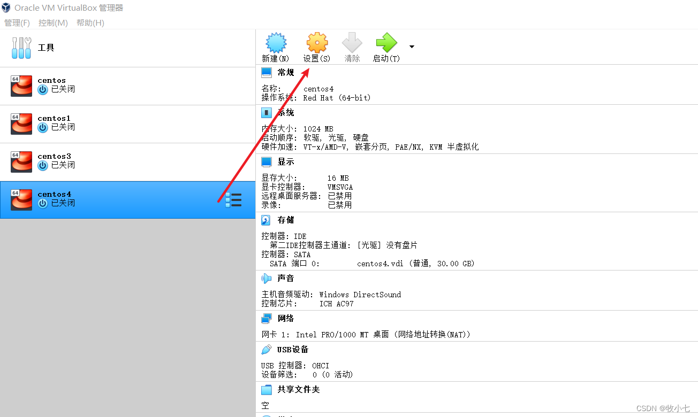Click the centos3 Red Hat OS icon
The height and width of the screenshot is (417, 698).
[21, 162]
